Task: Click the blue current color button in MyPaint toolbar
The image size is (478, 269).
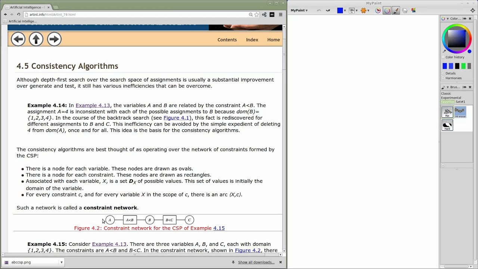Action: pyautogui.click(x=340, y=10)
